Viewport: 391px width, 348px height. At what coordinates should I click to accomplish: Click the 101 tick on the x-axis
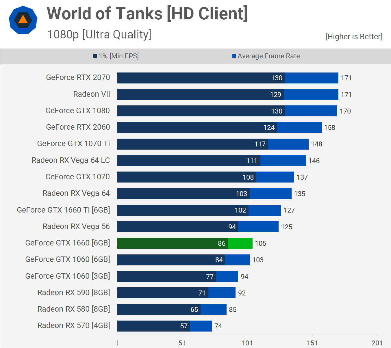[247, 343]
